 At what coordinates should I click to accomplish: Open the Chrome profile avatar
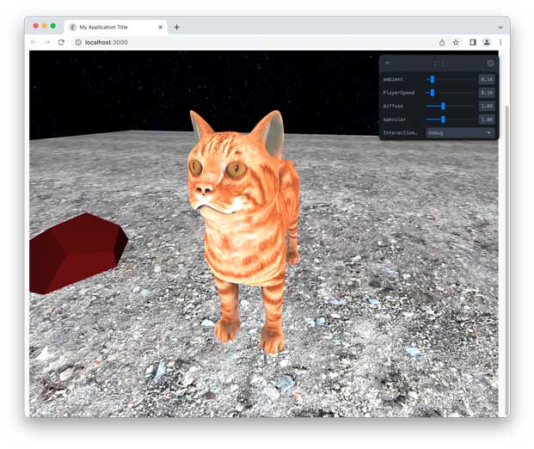tap(487, 42)
